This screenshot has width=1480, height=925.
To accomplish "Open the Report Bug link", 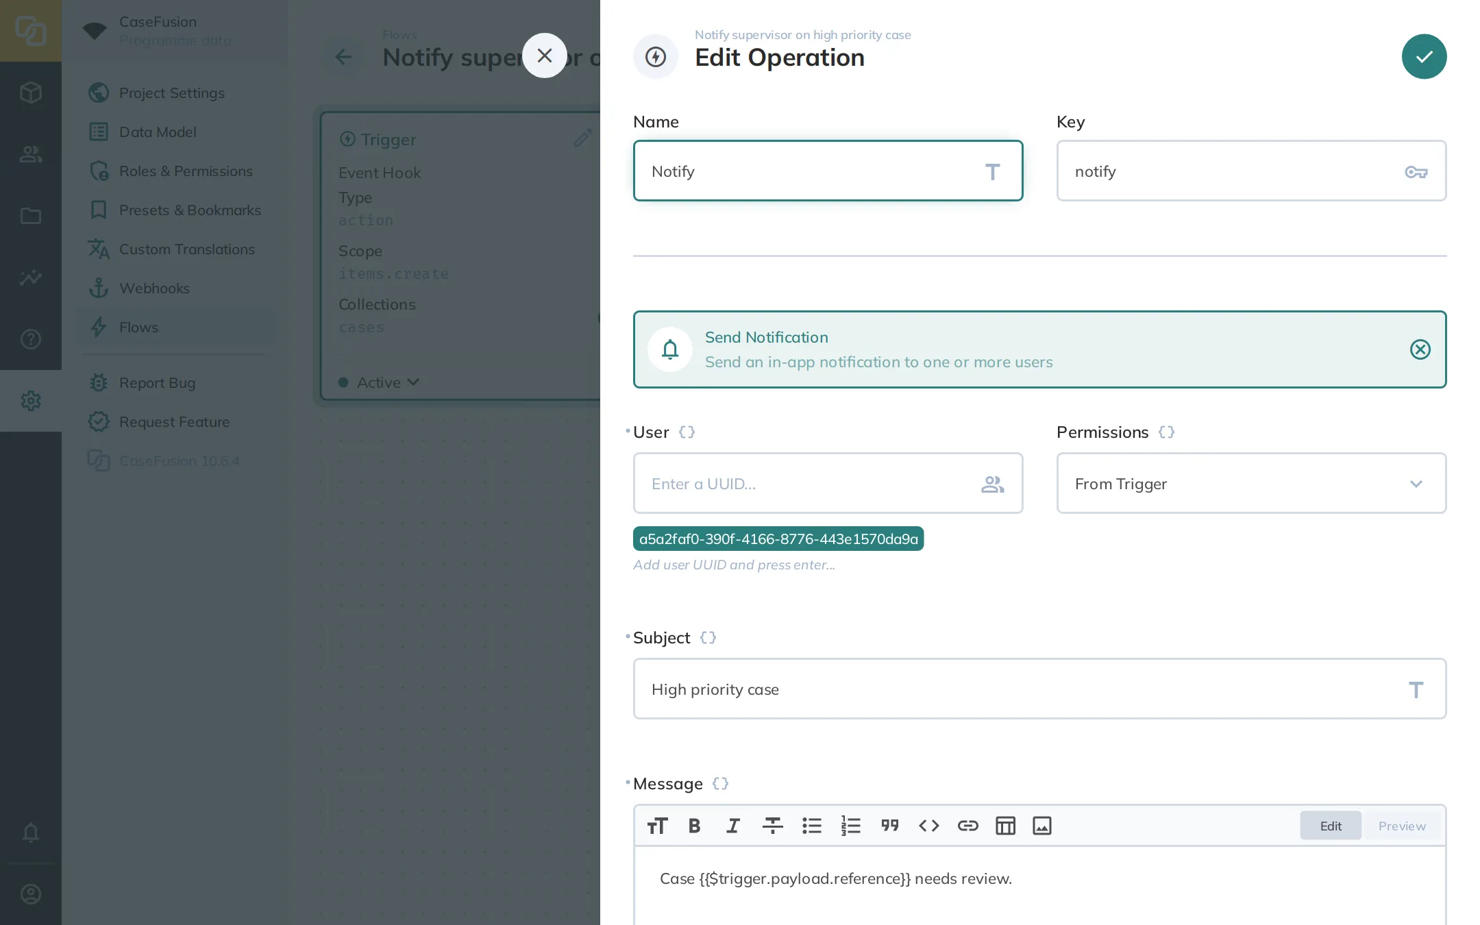I will [175, 382].
